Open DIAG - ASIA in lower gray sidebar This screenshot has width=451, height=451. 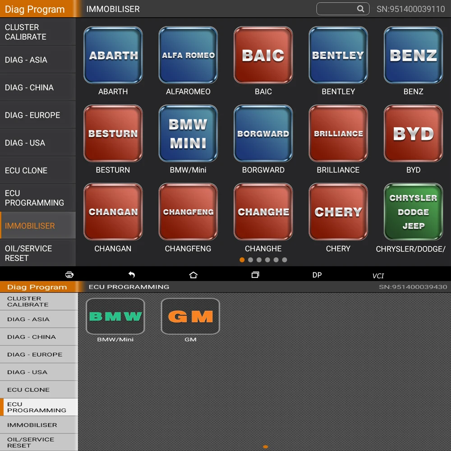coord(39,319)
